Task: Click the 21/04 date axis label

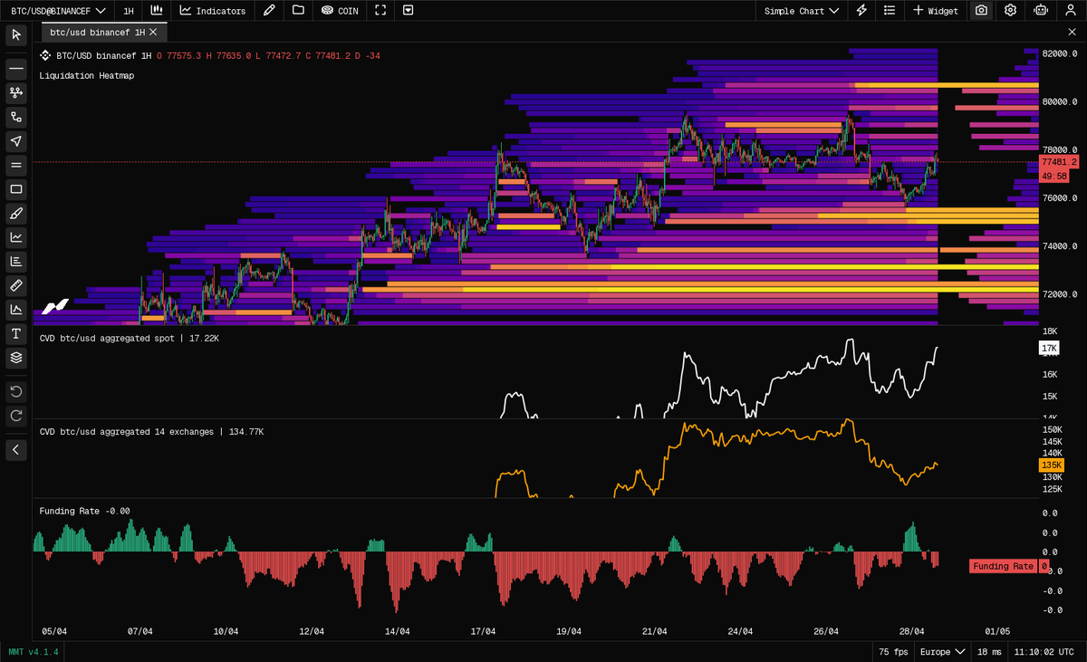Action: click(x=655, y=631)
